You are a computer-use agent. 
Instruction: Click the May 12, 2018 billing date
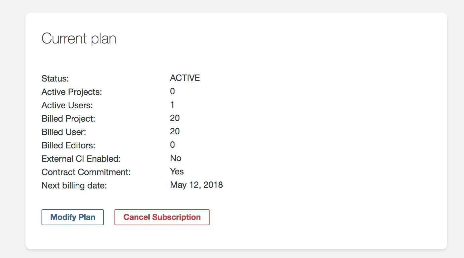(x=197, y=185)
